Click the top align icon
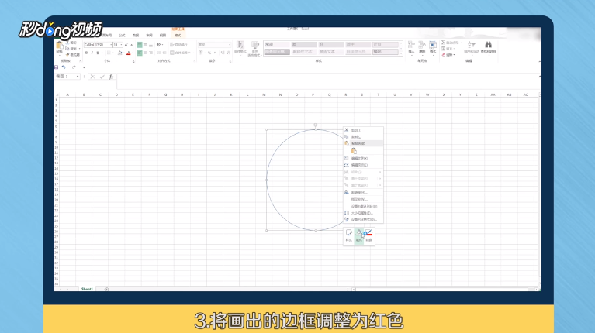595x333 pixels. pos(140,45)
